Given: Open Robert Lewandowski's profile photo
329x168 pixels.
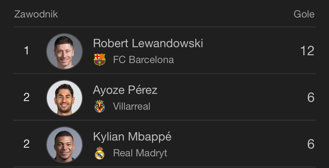Looking at the screenshot, I should [x=64, y=51].
